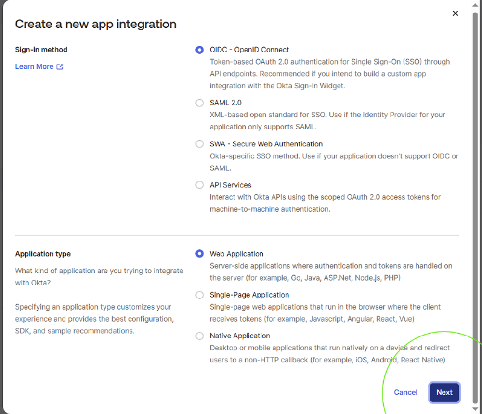The width and height of the screenshot is (482, 414).
Task: Choose the SAML 2.0 sign-in method
Action: pyautogui.click(x=199, y=103)
